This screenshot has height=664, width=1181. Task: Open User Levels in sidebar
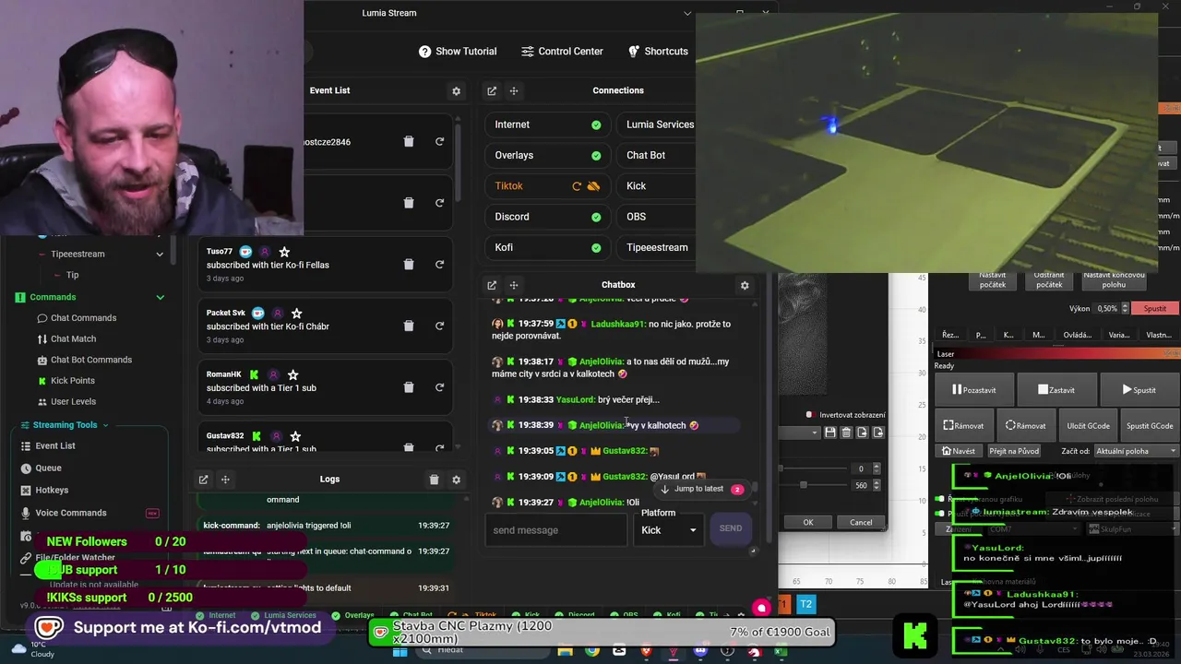(73, 402)
